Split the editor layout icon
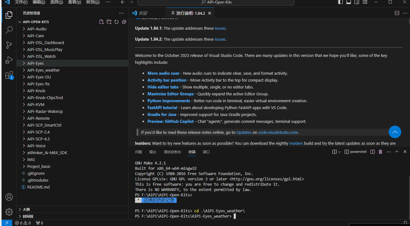 tap(397, 13)
